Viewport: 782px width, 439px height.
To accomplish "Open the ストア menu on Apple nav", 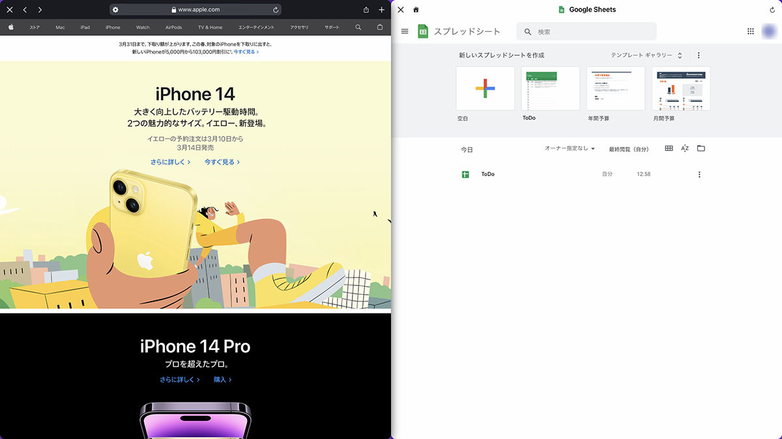I will point(35,27).
